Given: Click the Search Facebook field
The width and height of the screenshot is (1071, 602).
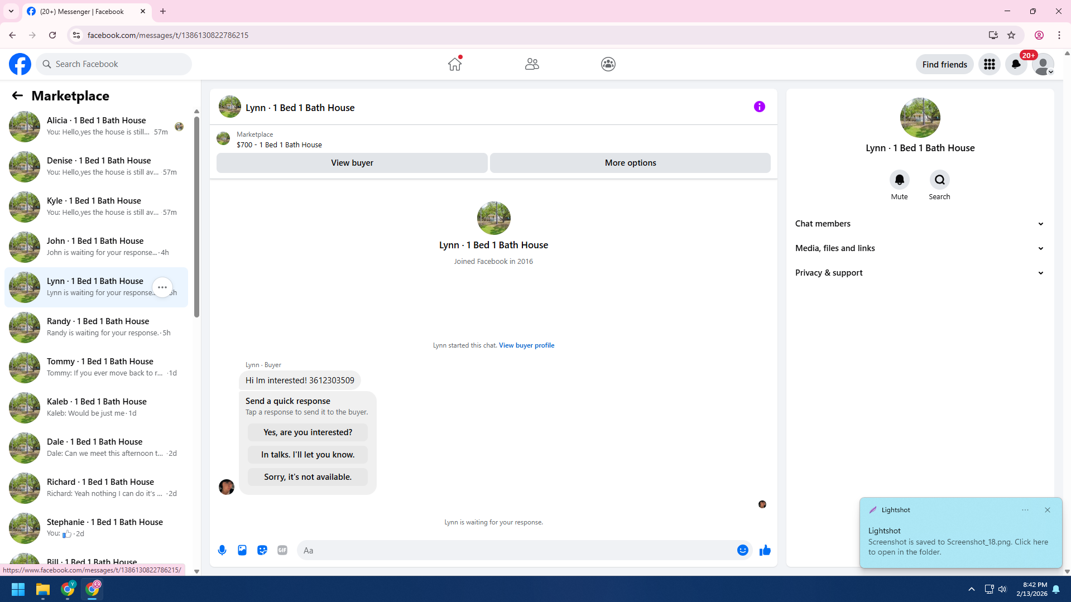Looking at the screenshot, I should 114,64.
